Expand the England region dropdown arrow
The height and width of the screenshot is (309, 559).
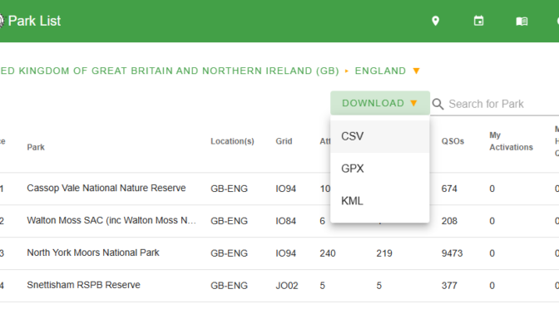416,71
